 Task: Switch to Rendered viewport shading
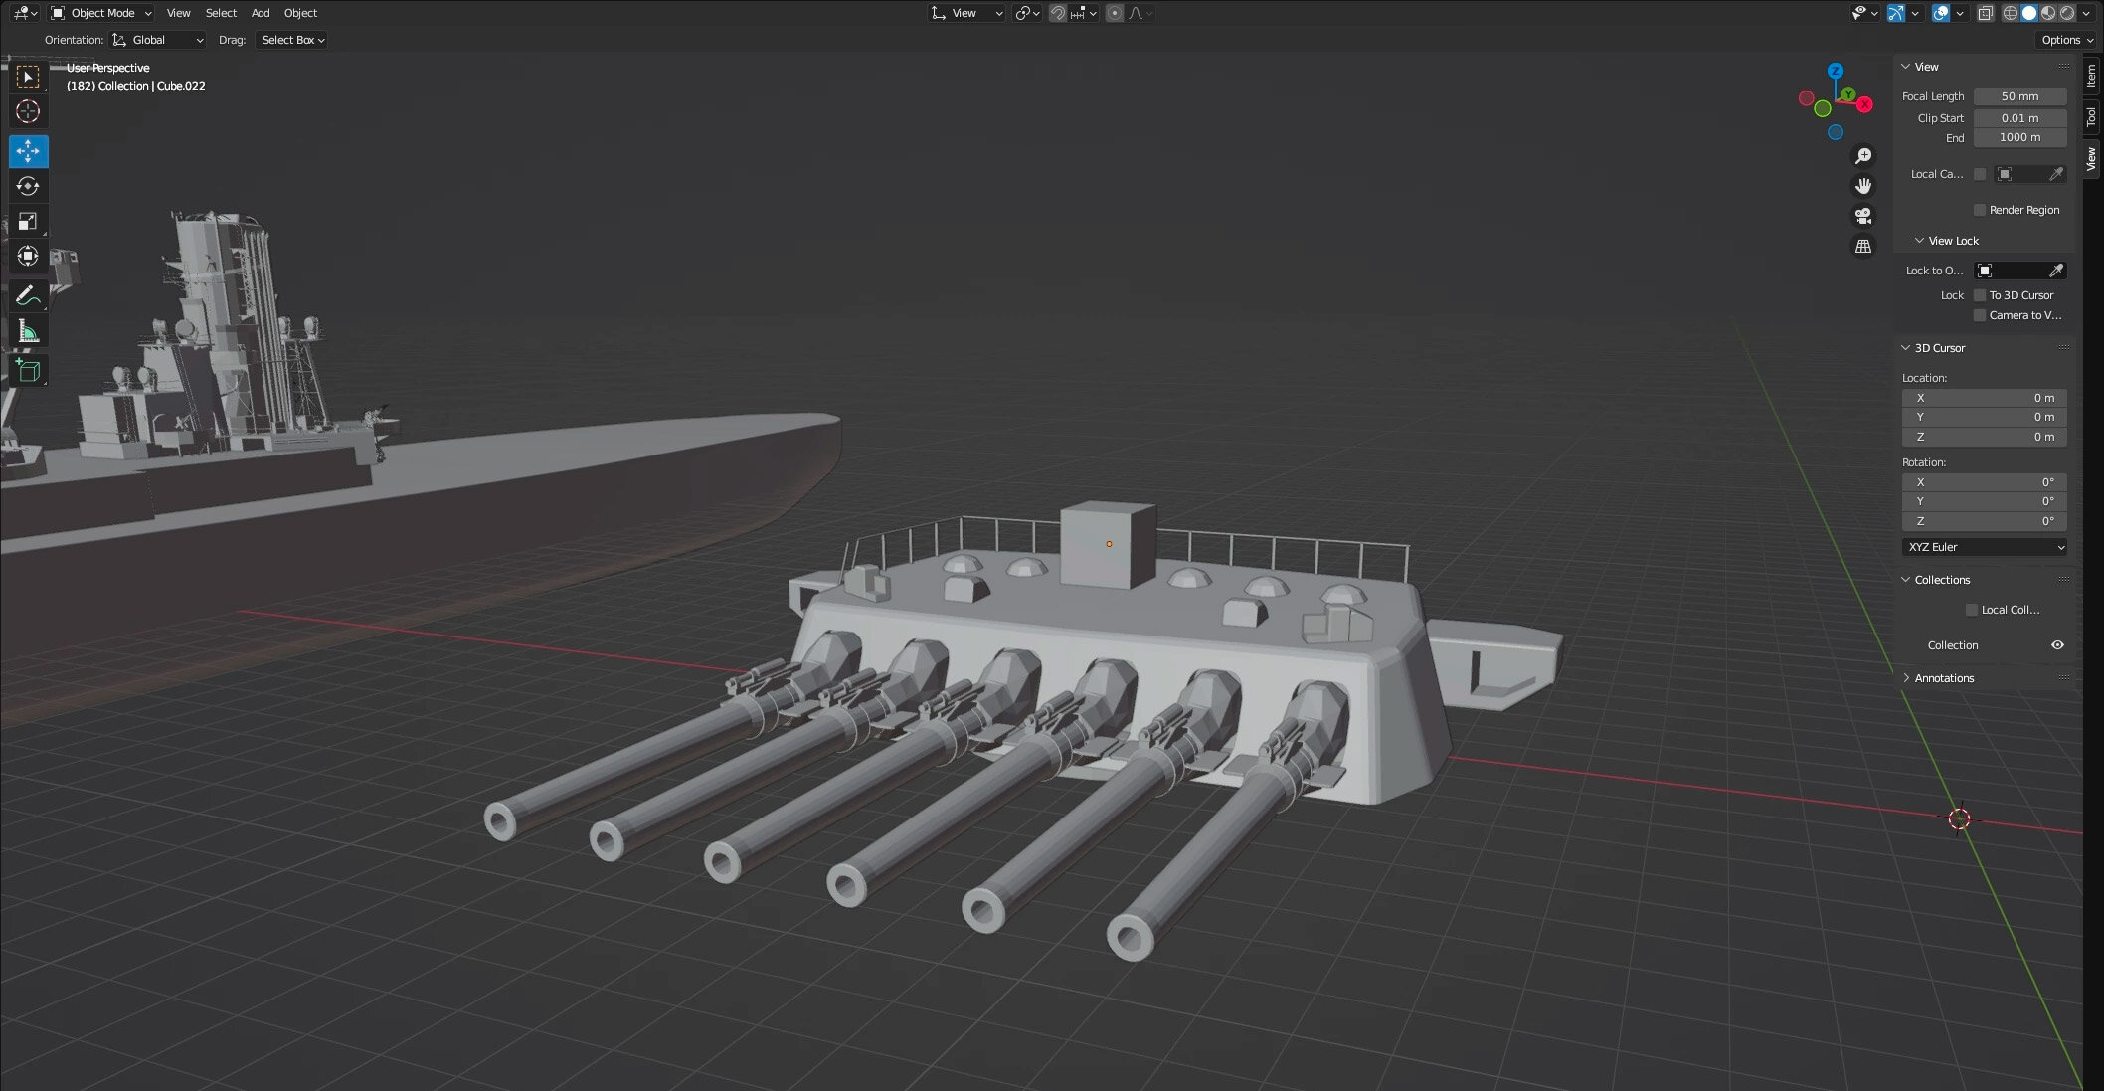(2067, 13)
